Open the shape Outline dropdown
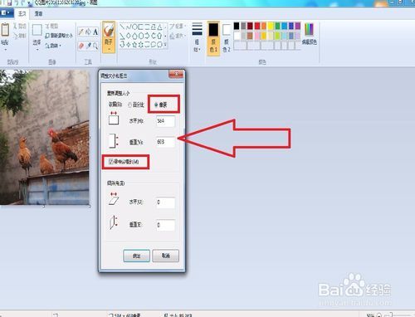The width and height of the screenshot is (415, 317). click(178, 27)
